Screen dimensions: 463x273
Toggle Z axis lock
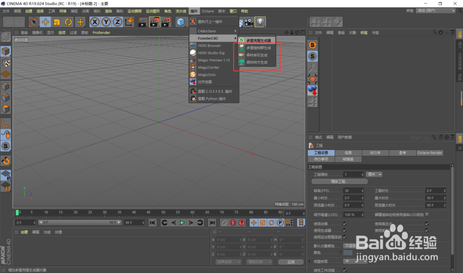click(x=117, y=22)
